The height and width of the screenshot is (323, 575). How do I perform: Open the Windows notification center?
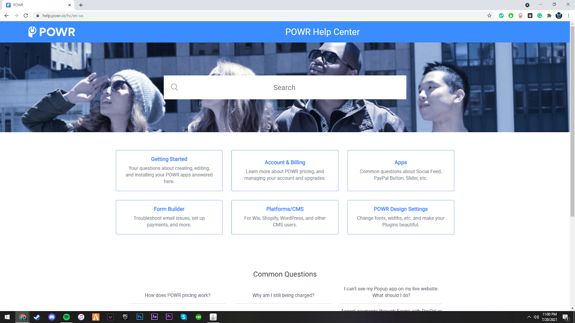click(x=565, y=317)
